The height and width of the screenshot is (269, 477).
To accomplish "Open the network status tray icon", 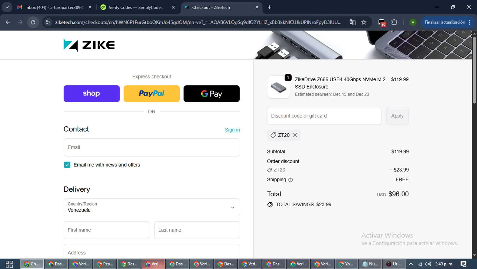I will pyautogui.click(x=420, y=264).
